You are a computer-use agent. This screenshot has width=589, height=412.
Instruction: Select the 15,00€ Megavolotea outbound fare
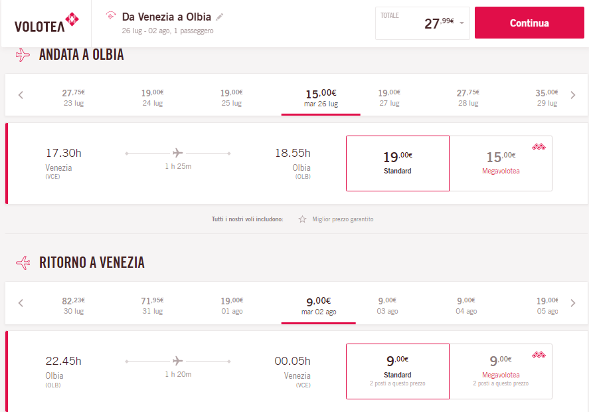click(x=501, y=163)
